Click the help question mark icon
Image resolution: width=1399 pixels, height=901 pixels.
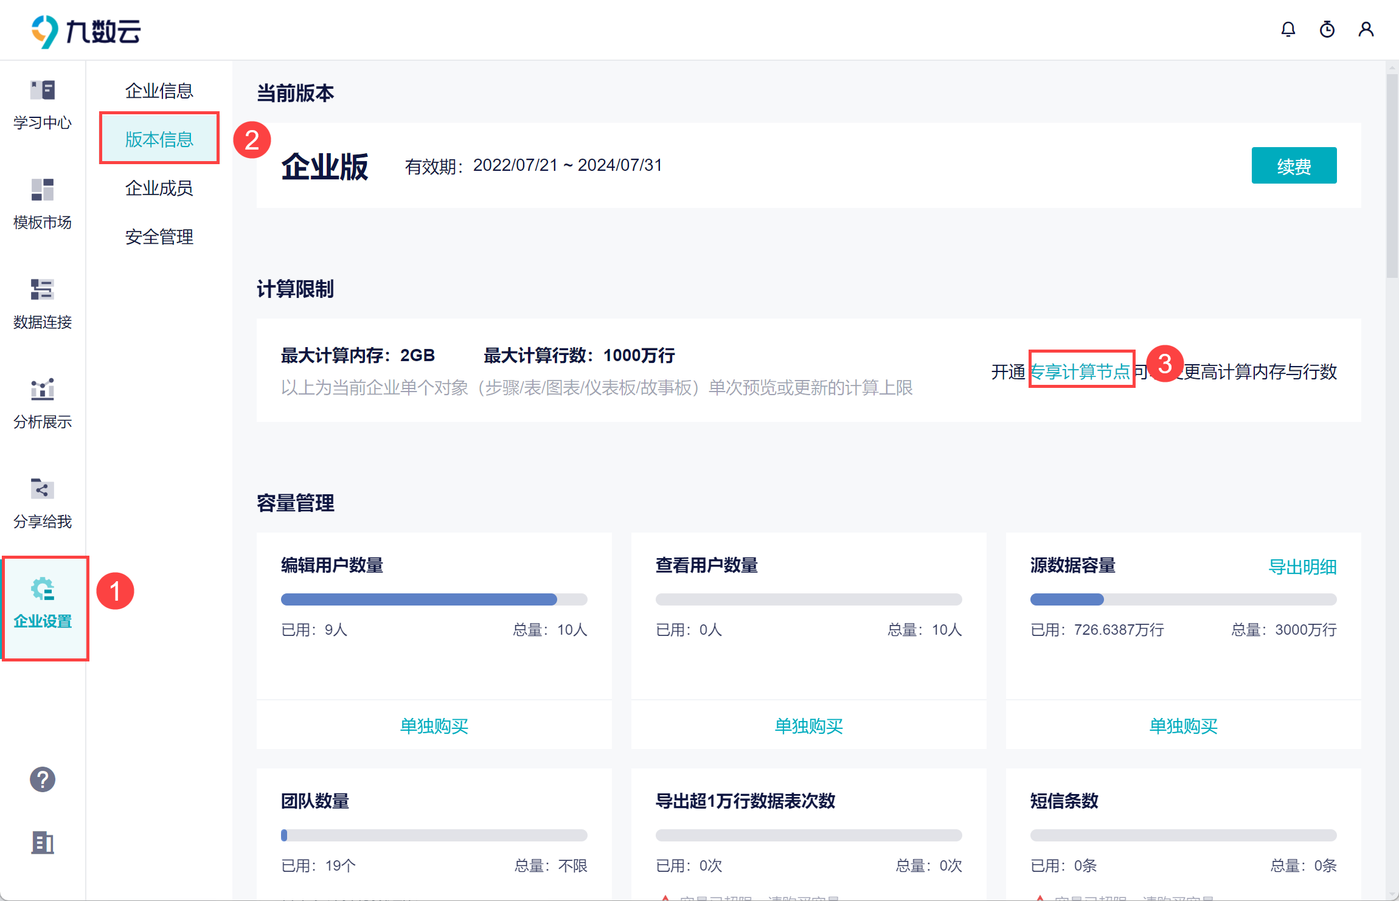coord(43,779)
